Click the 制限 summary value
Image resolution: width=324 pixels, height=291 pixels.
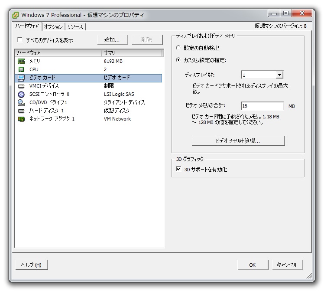109,86
